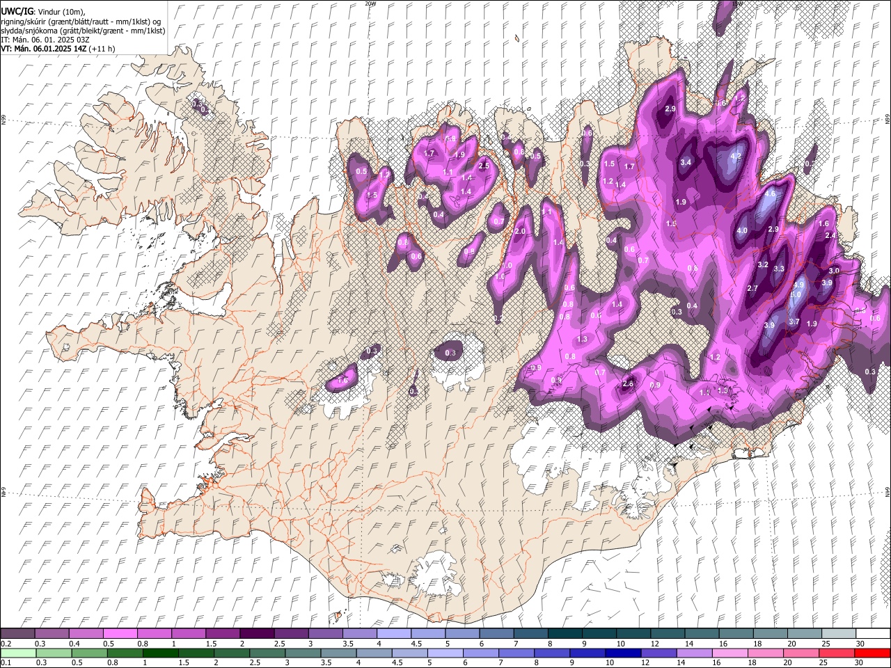The height and width of the screenshot is (668, 891).
Task: Pick the bright red 30 swatch in the rain legend
Action: click(x=872, y=653)
